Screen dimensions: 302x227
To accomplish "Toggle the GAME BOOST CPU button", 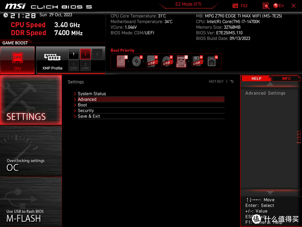I will (x=17, y=60).
